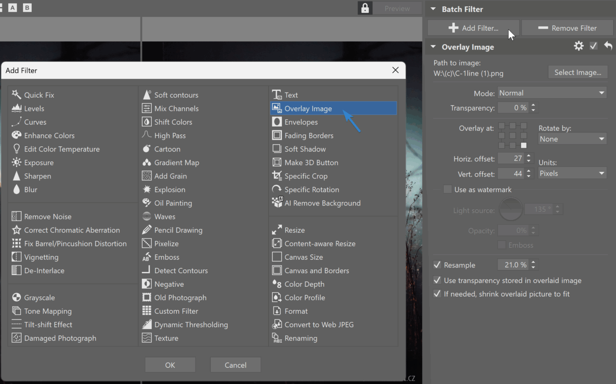Choose Damaged Photograph entry
Image resolution: width=616 pixels, height=384 pixels.
click(x=60, y=338)
